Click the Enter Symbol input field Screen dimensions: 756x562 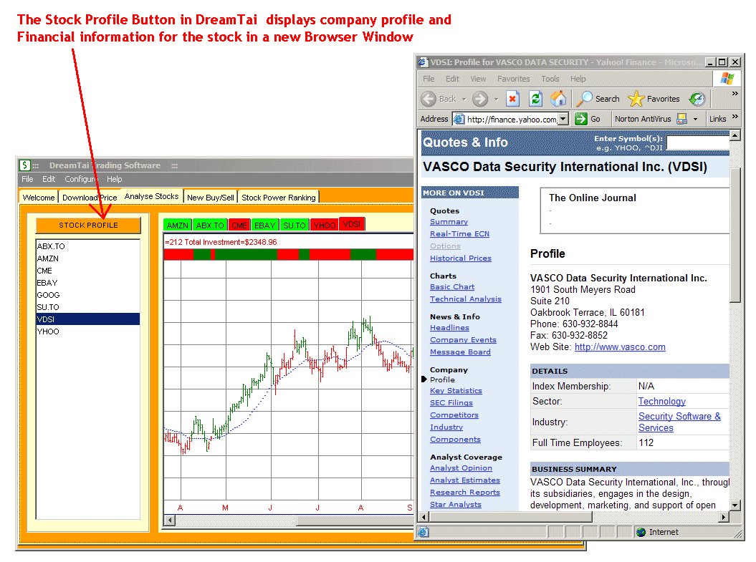[x=698, y=143]
